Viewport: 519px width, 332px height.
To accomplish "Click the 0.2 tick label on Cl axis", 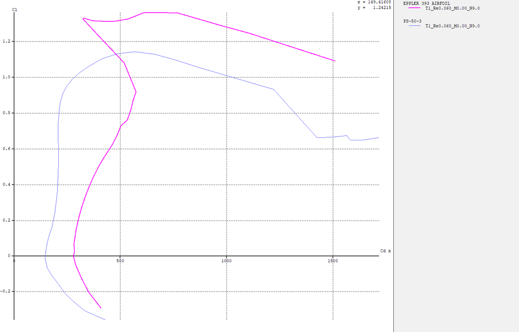I will (x=7, y=220).
